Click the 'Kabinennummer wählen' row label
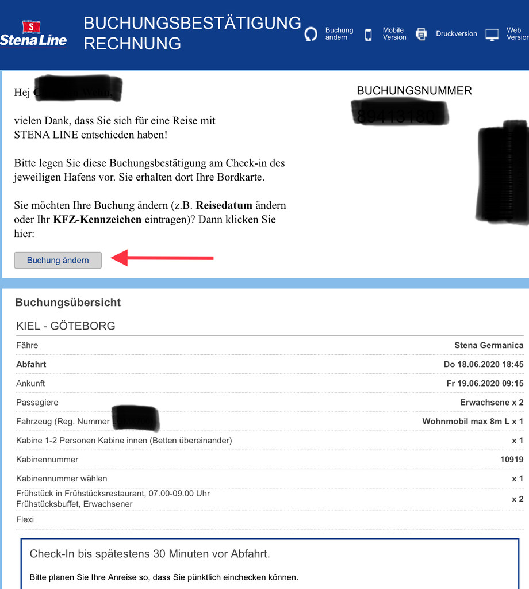Image resolution: width=529 pixels, height=589 pixels. pyautogui.click(x=62, y=479)
